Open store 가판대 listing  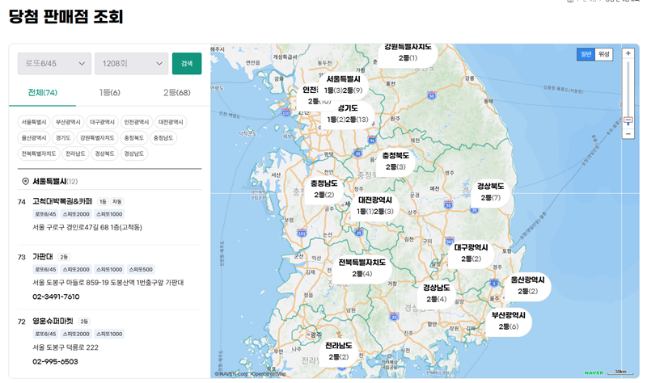pyautogui.click(x=43, y=256)
